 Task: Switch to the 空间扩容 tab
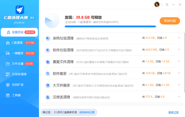click(x=19, y=85)
